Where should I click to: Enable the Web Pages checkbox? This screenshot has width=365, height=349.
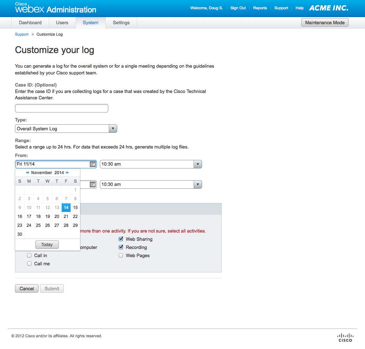121,255
